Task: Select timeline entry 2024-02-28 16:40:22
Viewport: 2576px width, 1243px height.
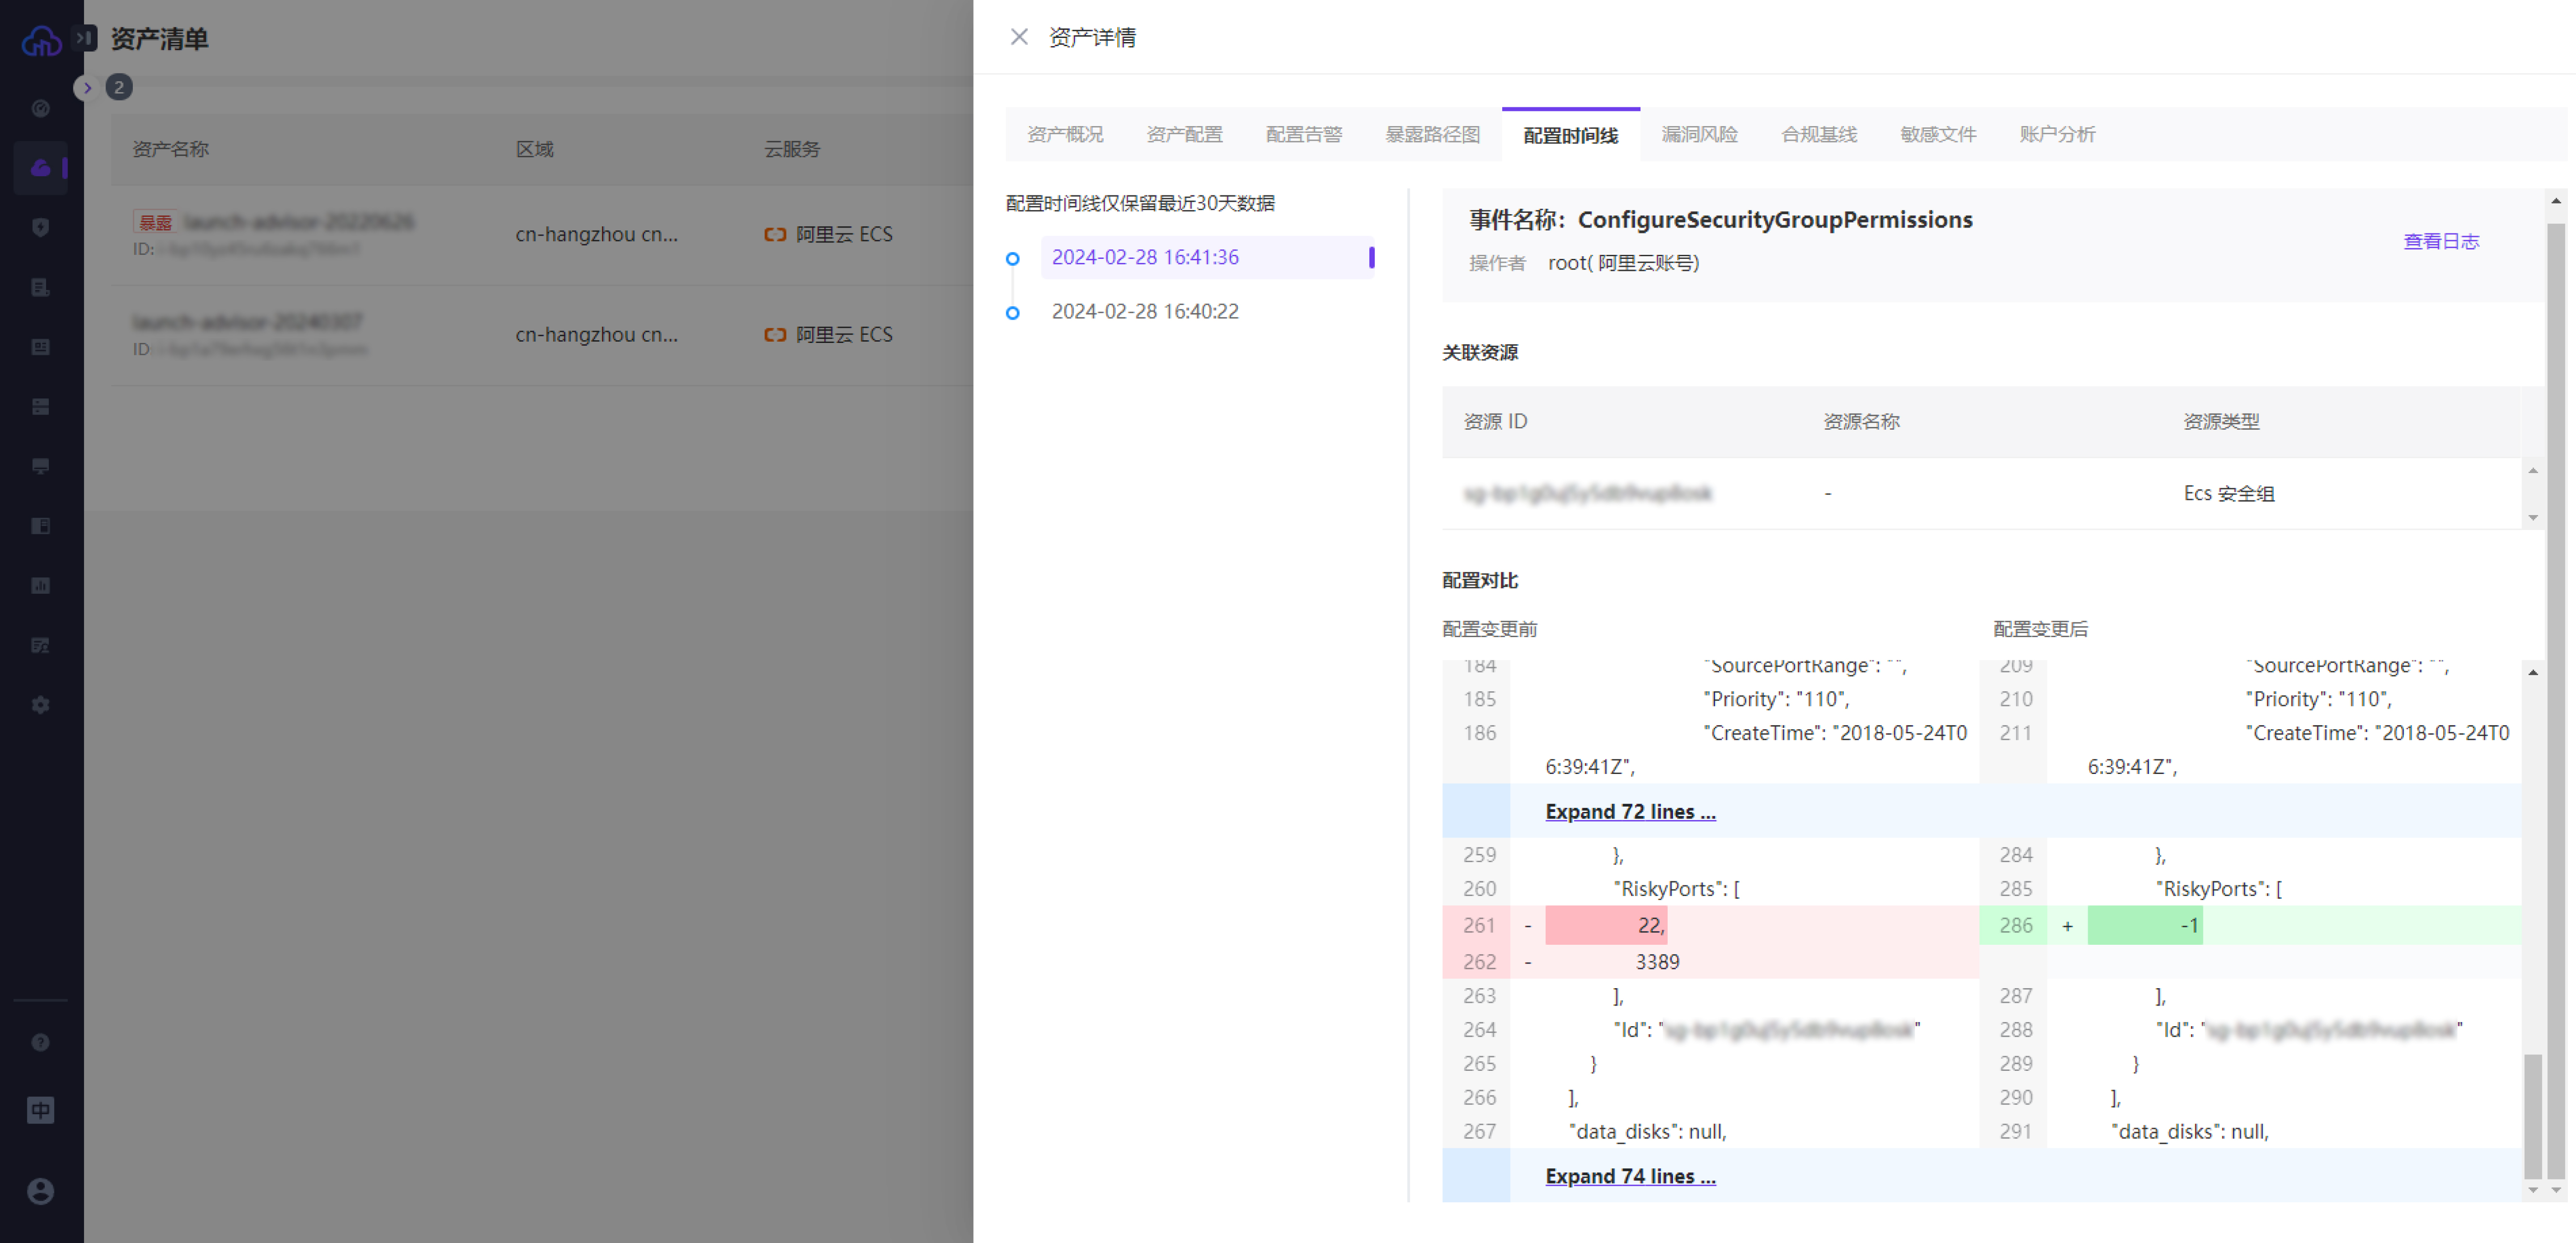Action: pos(1145,312)
